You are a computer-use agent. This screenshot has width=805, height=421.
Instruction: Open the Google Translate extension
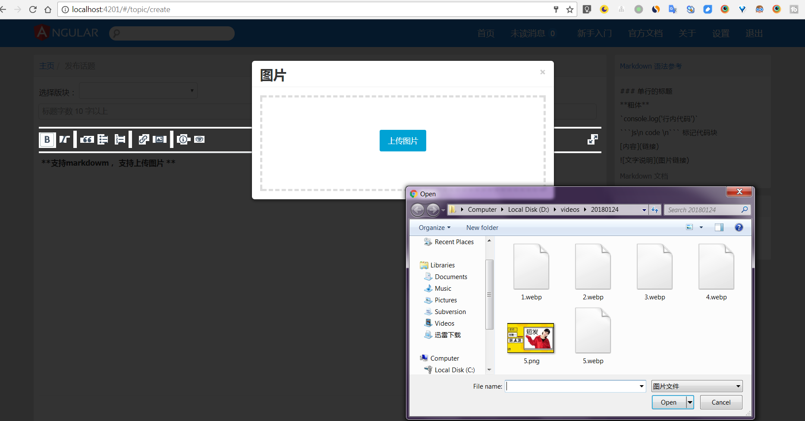(673, 9)
